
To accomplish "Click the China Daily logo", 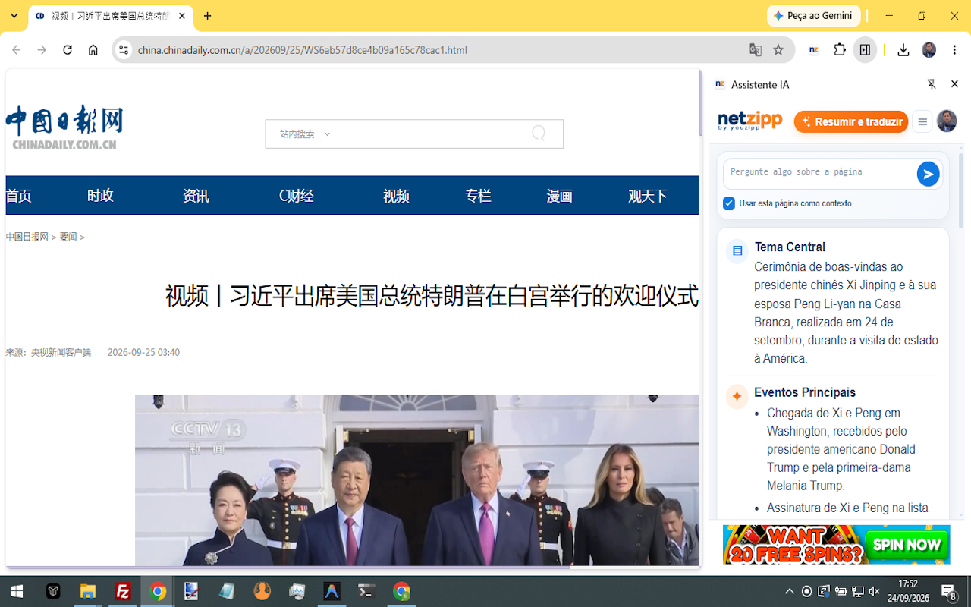I will (x=64, y=127).
